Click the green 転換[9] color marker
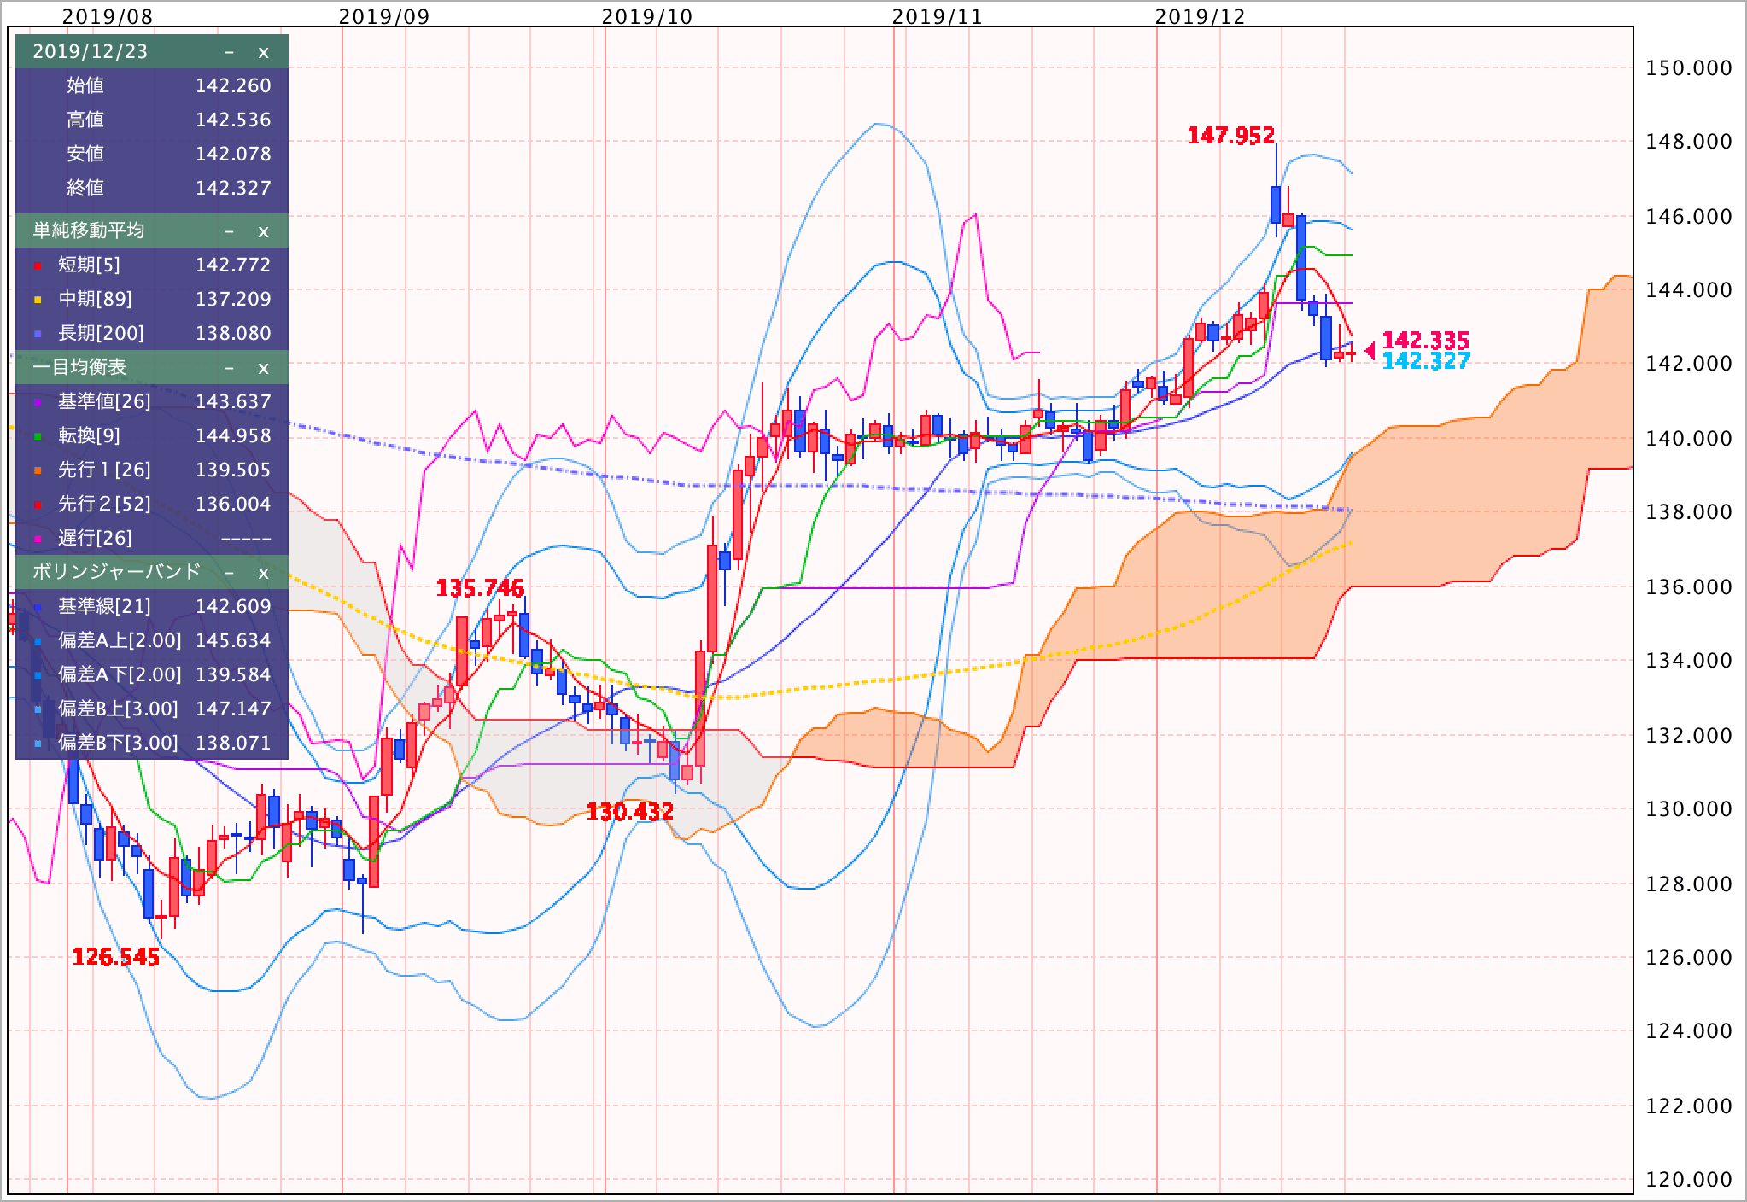The width and height of the screenshot is (1747, 1202). coord(38,437)
